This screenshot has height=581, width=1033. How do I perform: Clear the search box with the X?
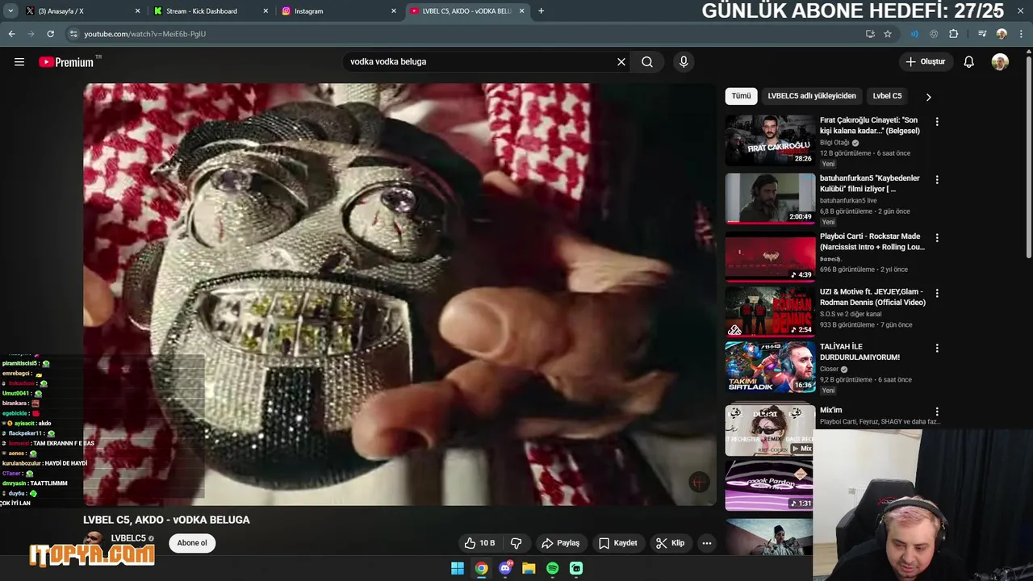coord(621,62)
